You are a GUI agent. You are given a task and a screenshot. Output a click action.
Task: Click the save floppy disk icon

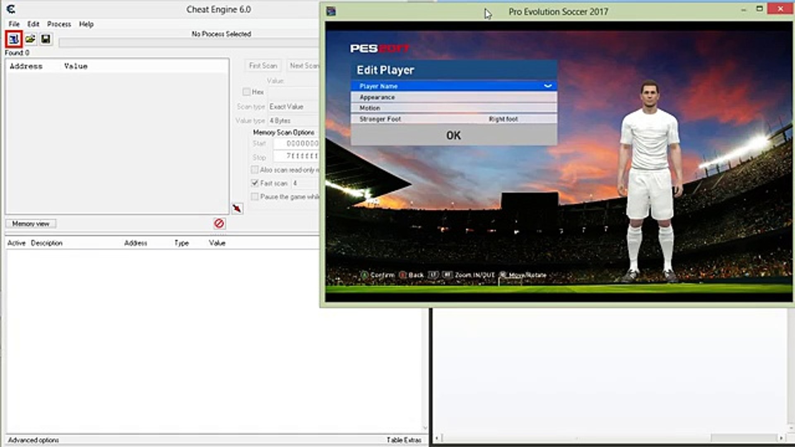46,39
